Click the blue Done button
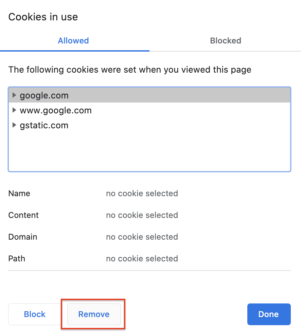The width and height of the screenshot is (301, 334). tap(269, 314)
